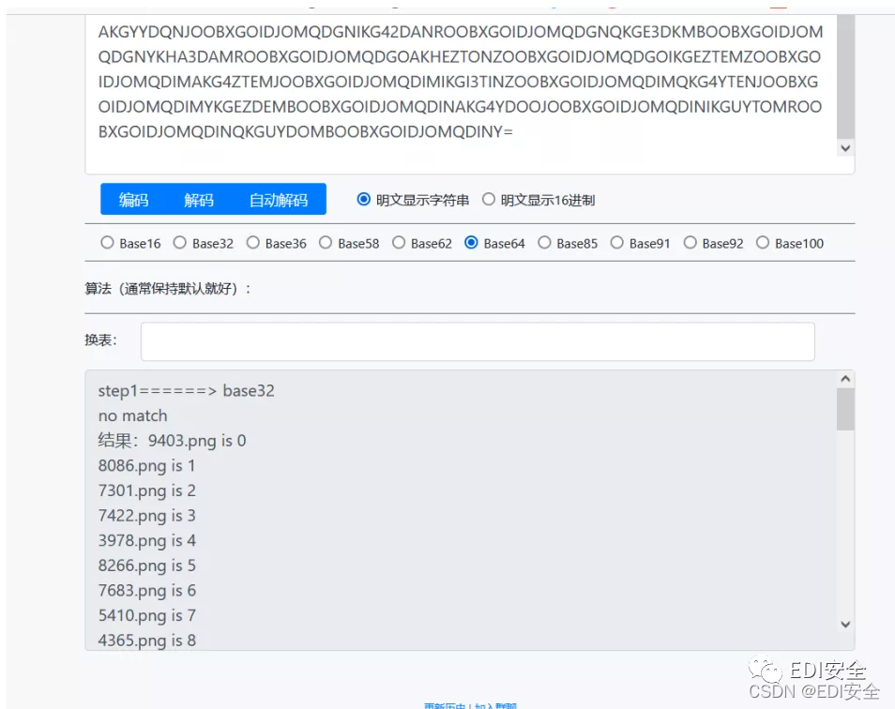This screenshot has height=709, width=895.
Task: Click the input area scroll-down arrow
Action: coord(845,148)
